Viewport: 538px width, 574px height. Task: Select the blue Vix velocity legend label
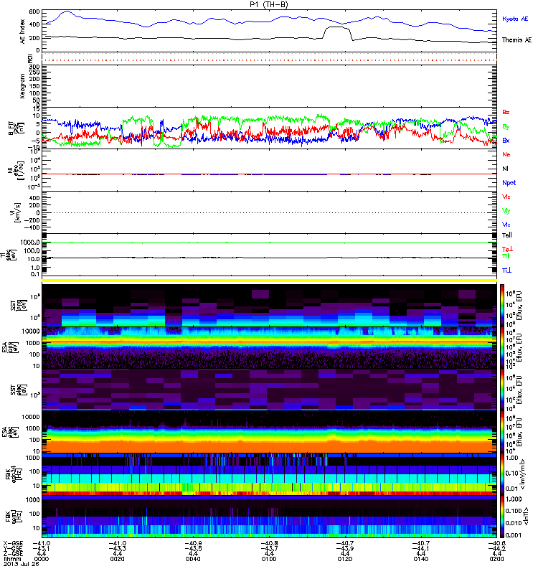click(x=506, y=225)
